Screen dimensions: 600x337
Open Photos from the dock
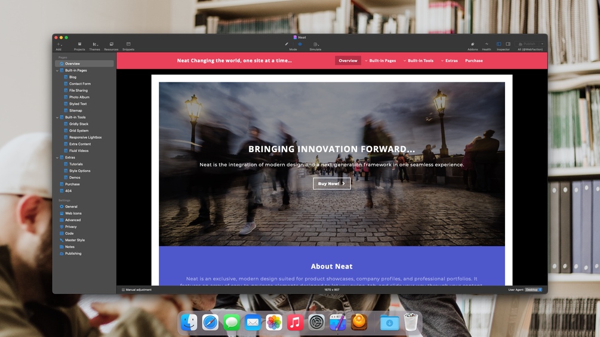[274, 323]
